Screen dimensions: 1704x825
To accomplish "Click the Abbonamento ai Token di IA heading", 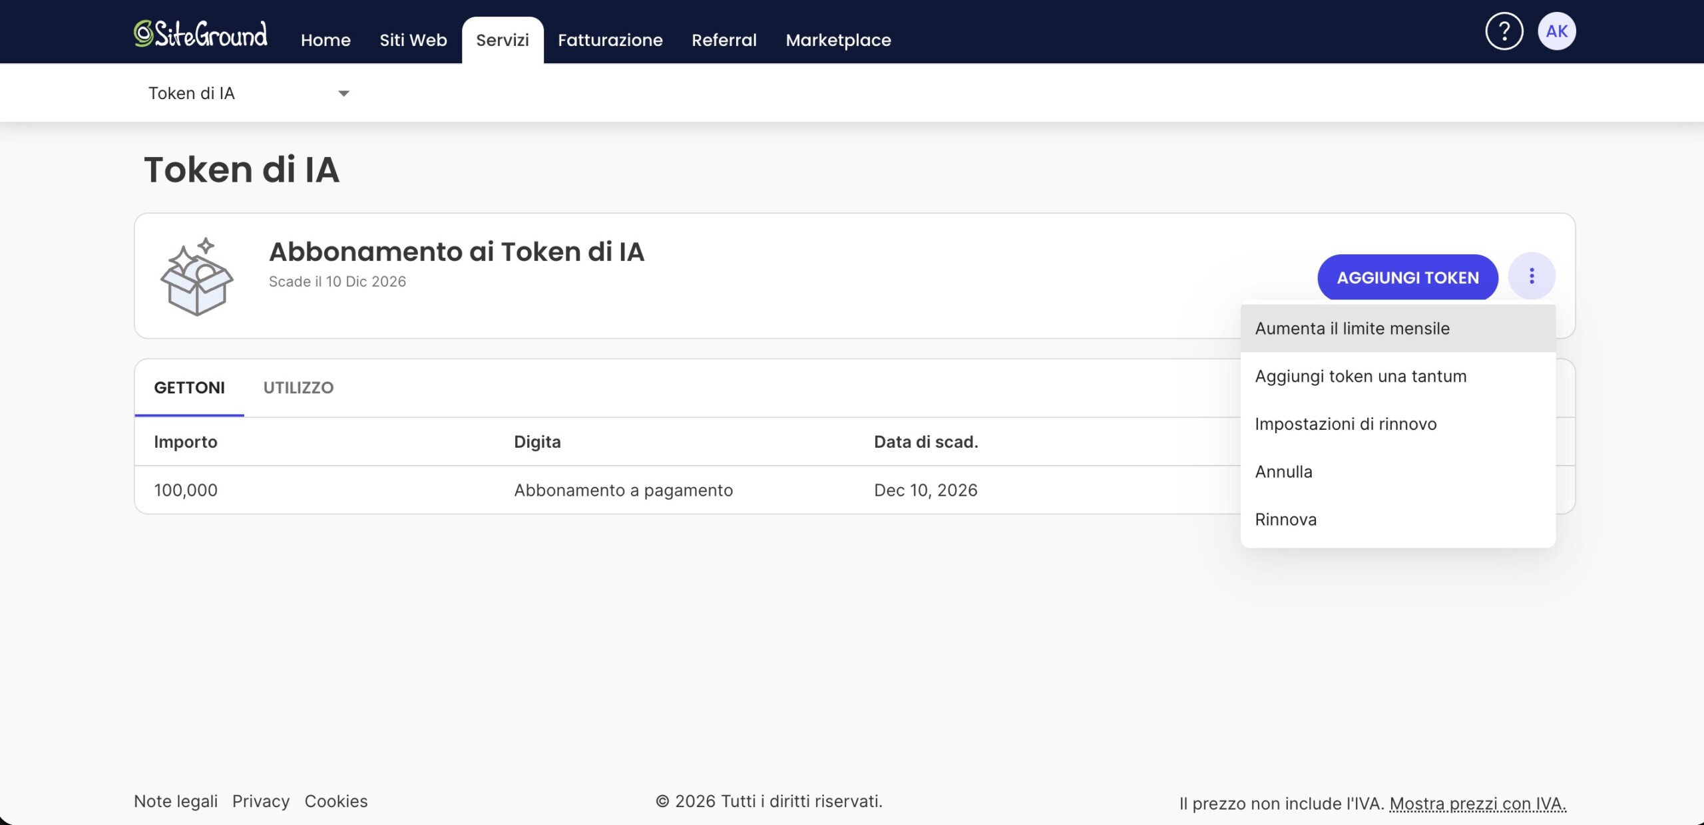I will click(457, 251).
